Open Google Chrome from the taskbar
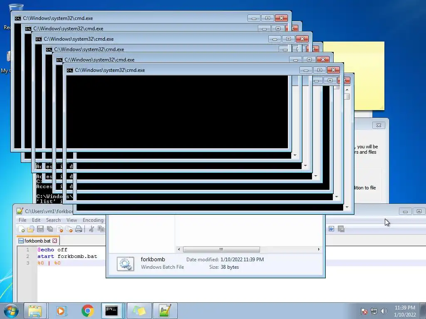426x319 pixels. pos(87,311)
